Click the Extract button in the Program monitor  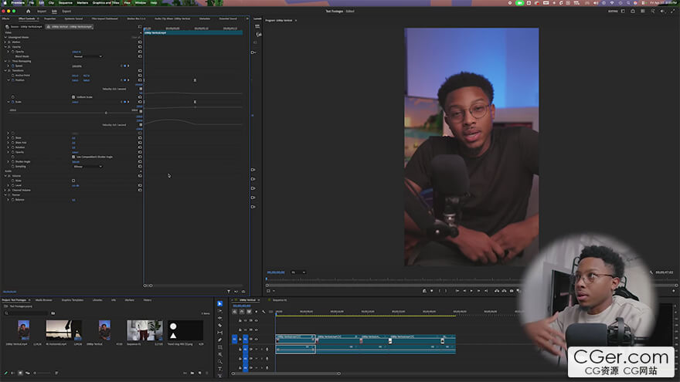point(505,291)
